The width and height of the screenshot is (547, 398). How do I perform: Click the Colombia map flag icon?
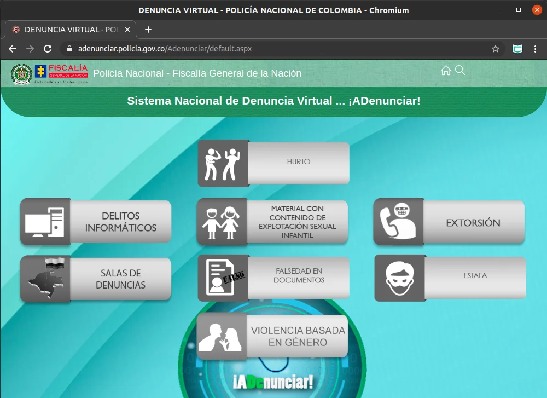45,279
